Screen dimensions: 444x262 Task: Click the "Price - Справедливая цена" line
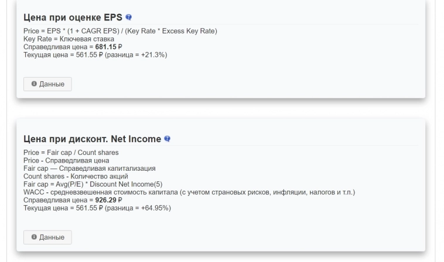tap(66, 160)
